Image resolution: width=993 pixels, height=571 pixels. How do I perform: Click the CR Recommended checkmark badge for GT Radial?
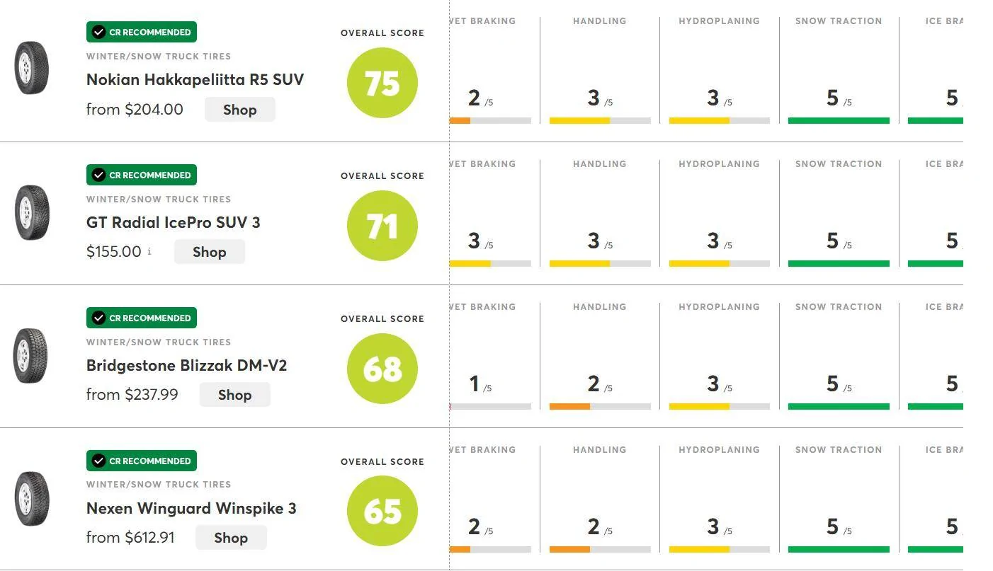pos(142,175)
